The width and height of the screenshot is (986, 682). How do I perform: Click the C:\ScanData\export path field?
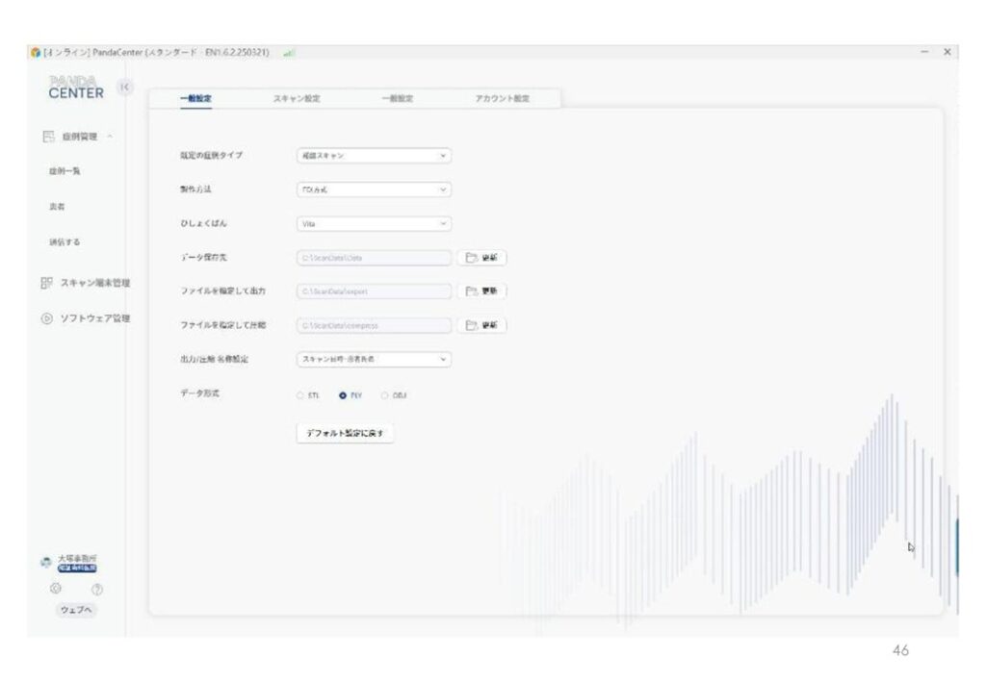tap(373, 291)
